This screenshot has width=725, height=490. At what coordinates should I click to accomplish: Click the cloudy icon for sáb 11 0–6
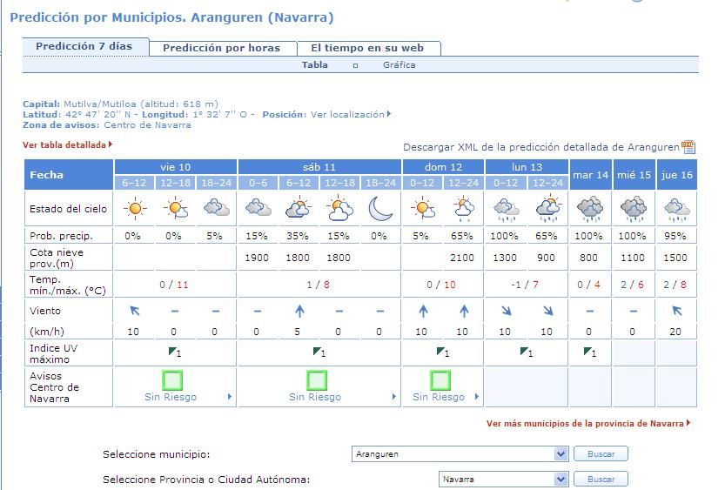[x=258, y=207]
